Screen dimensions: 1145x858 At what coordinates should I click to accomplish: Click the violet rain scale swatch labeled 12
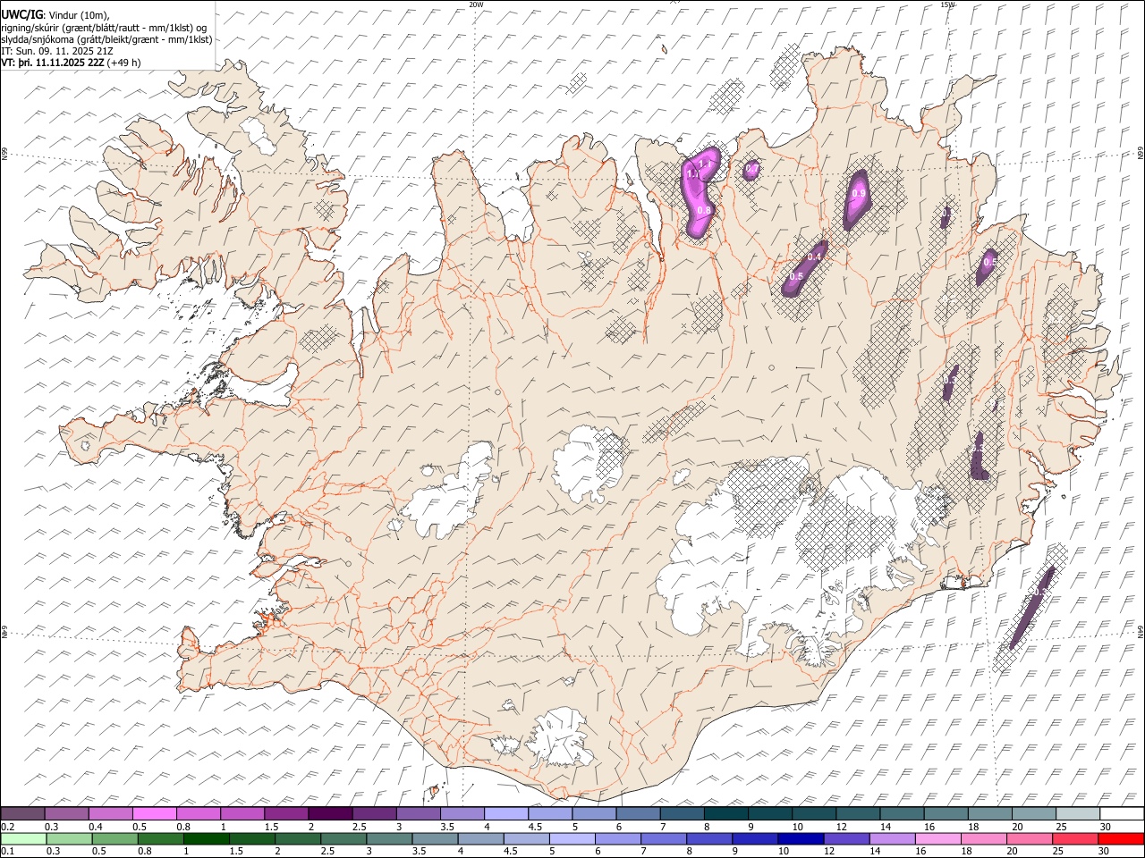[x=844, y=839]
